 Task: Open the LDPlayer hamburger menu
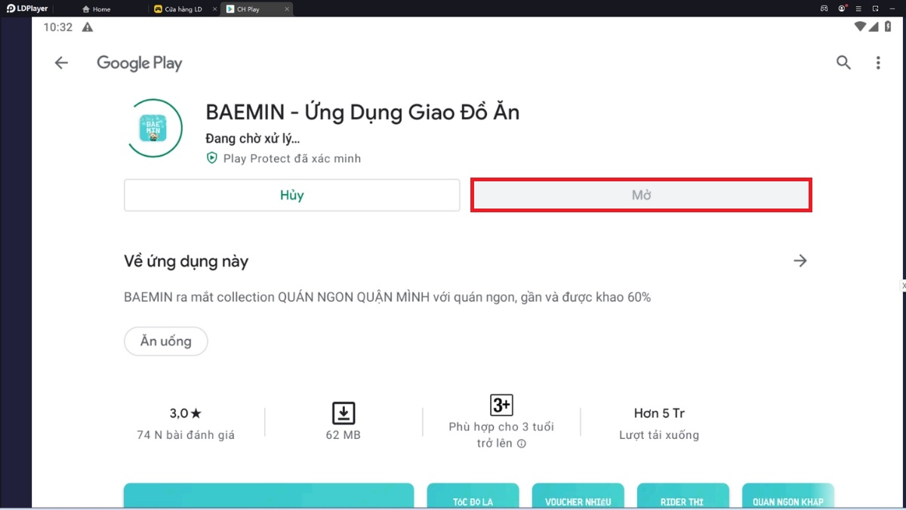pos(858,8)
